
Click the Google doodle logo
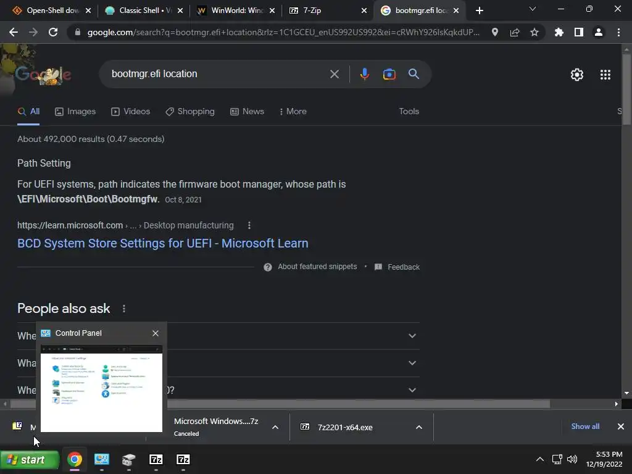click(x=43, y=75)
